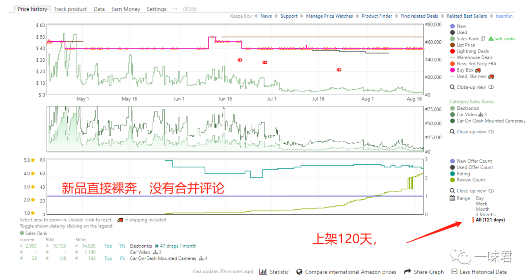Open the Data tab

click(99, 9)
